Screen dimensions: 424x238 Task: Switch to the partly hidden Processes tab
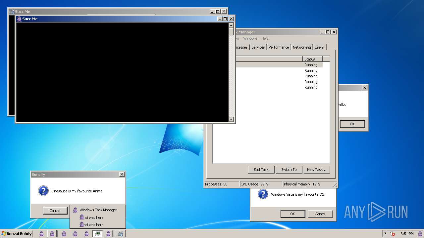click(x=242, y=47)
